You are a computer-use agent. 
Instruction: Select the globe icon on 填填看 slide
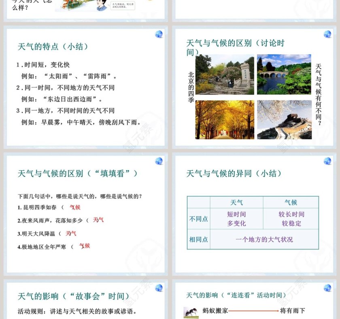click(158, 161)
